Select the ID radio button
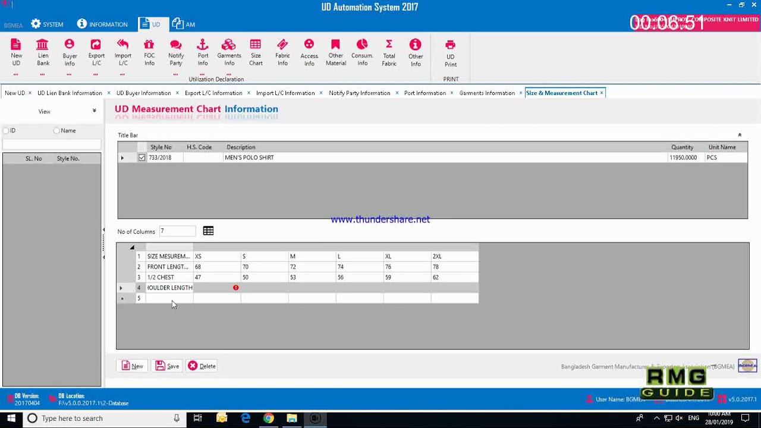The height and width of the screenshot is (428, 761). click(6, 131)
